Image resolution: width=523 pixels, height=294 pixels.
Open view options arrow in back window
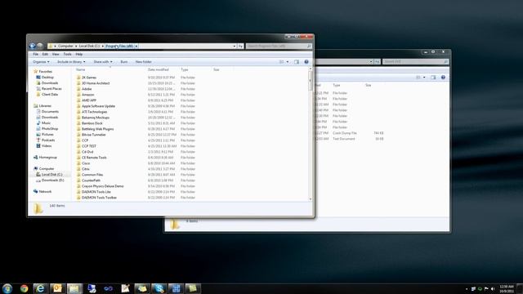pos(424,78)
